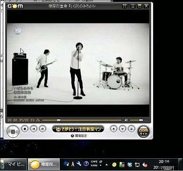Image resolution: width=183 pixels, height=171 pixels.
Task: Click the volume slider knob
Action: [141, 120]
